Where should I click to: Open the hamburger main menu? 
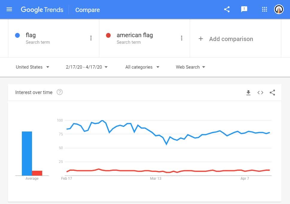tap(9, 10)
